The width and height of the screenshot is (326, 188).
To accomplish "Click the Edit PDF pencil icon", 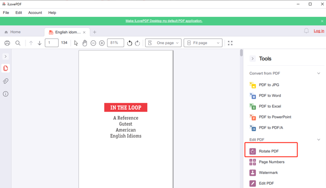I will pos(253,183).
